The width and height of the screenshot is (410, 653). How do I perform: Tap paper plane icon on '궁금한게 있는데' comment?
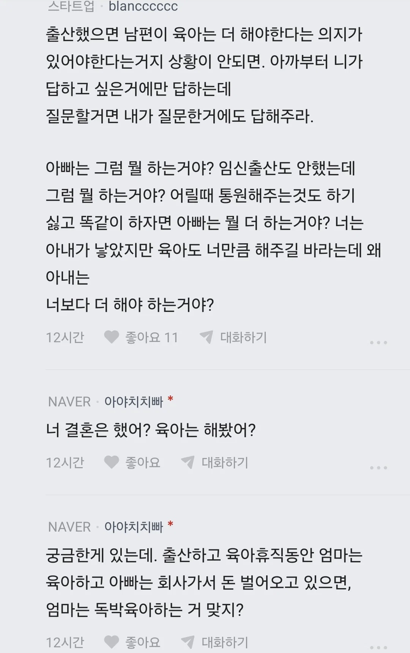click(188, 642)
